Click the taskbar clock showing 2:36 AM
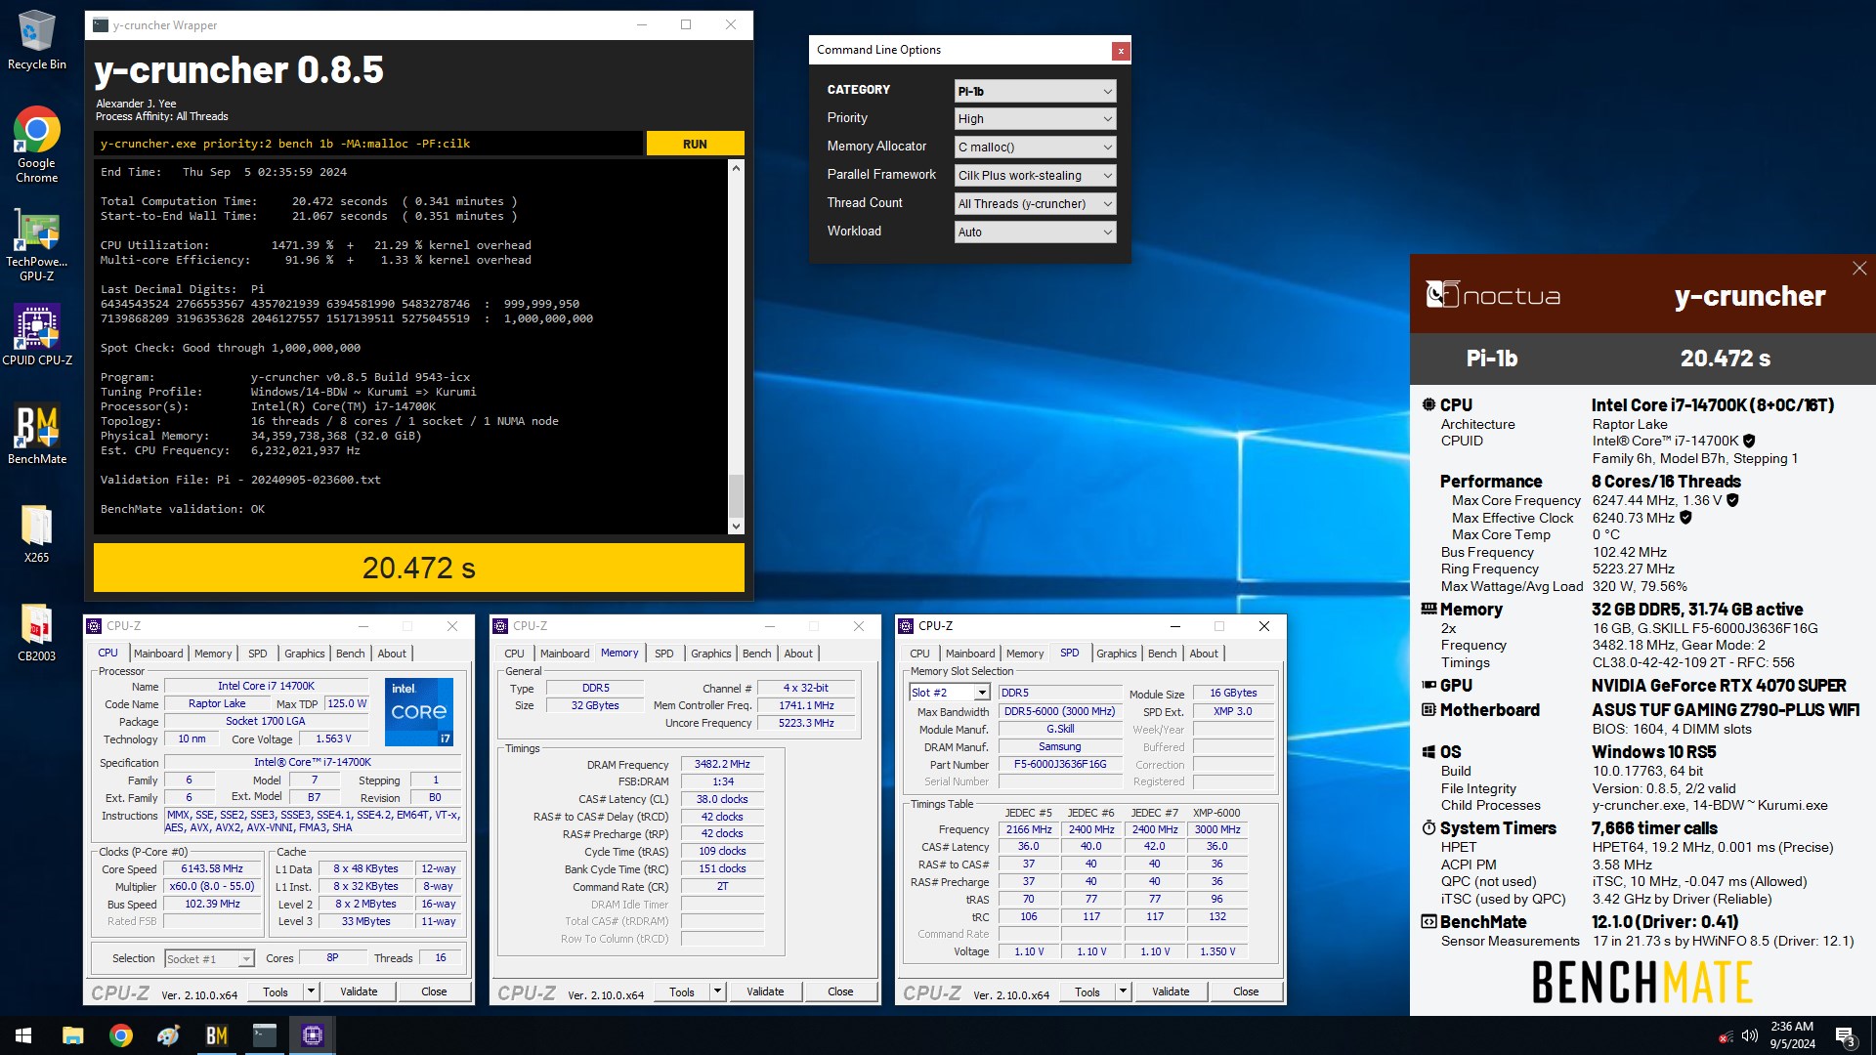This screenshot has width=1876, height=1055. [1792, 1035]
